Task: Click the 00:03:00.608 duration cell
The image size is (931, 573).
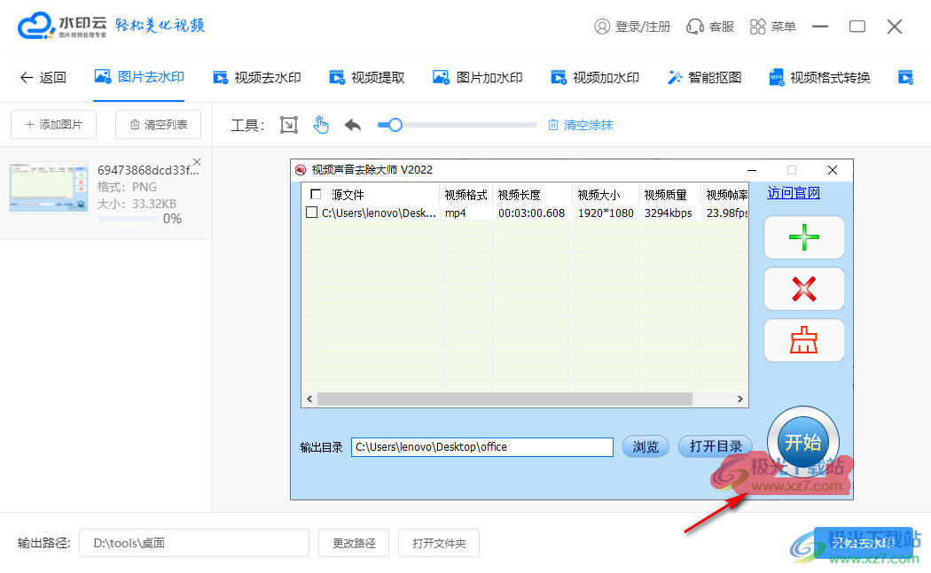Action: click(x=531, y=213)
